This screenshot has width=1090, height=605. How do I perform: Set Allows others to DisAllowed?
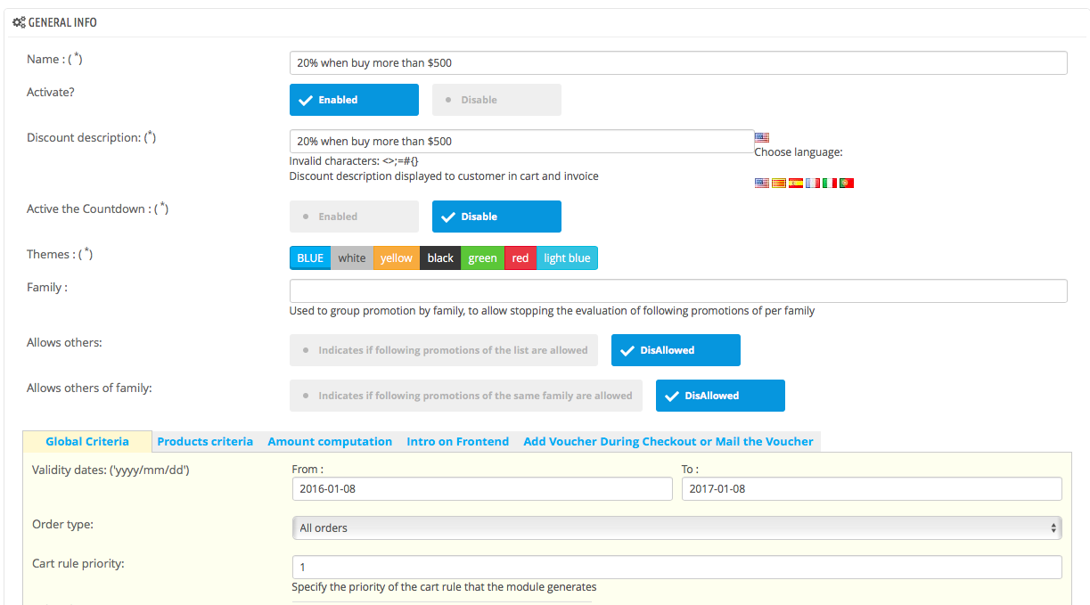(676, 349)
